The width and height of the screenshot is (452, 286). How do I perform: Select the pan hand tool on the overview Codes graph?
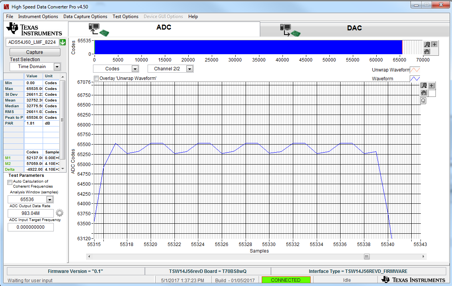click(427, 52)
